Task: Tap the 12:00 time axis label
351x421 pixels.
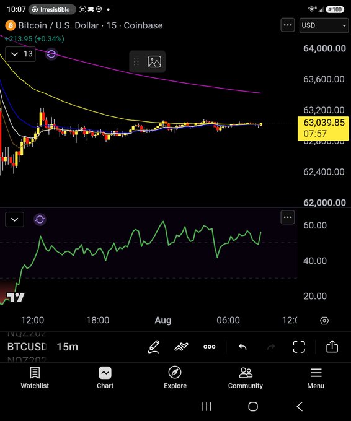Action: [x=32, y=320]
